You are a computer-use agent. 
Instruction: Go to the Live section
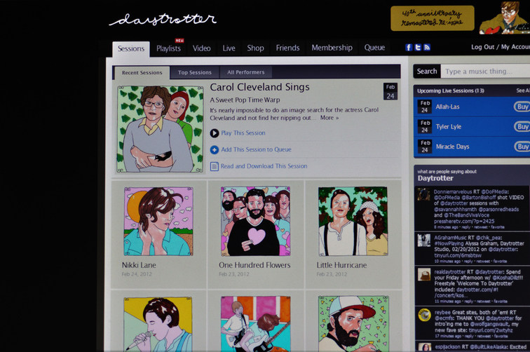[x=229, y=48]
